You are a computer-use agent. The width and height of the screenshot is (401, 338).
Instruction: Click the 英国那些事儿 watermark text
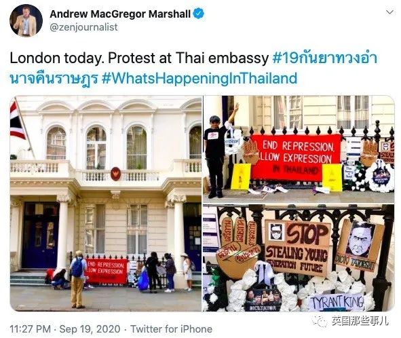[360, 321]
